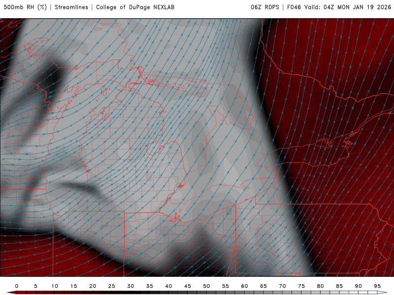
Task: Click the left arrow end of color bar
Action: pos(11,293)
